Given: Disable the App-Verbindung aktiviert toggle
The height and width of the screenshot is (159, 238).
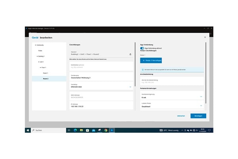Looking at the screenshot, I should click(142, 48).
